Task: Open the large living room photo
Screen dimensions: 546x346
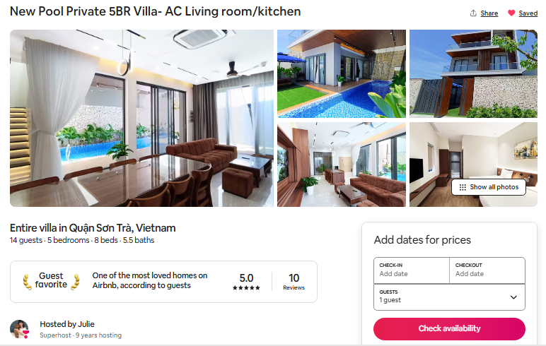Action: pos(141,118)
